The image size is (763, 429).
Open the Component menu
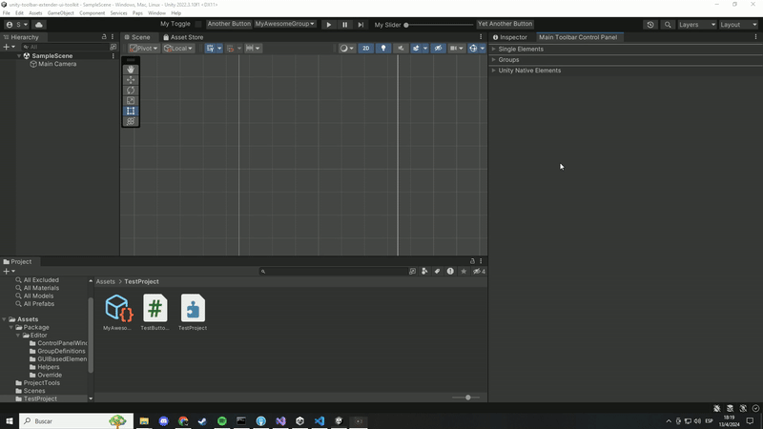tap(92, 13)
